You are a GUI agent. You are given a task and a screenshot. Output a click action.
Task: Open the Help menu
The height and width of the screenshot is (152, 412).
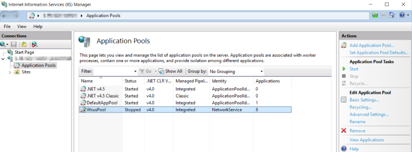click(38, 27)
